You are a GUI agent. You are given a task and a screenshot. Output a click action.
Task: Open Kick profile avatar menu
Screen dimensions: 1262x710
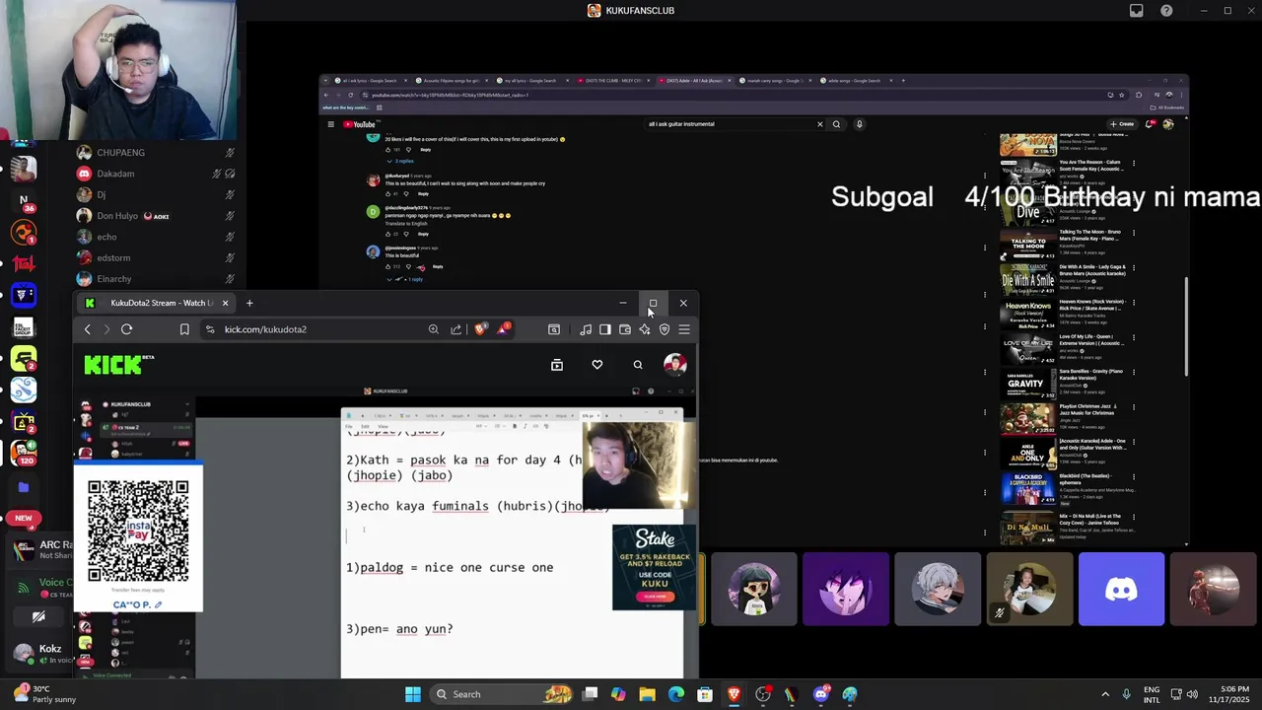pos(675,365)
